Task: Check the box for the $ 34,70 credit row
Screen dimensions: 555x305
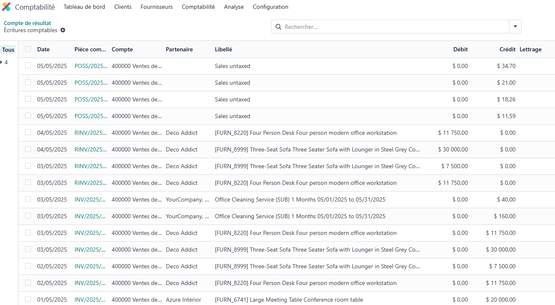Action: pos(28,66)
